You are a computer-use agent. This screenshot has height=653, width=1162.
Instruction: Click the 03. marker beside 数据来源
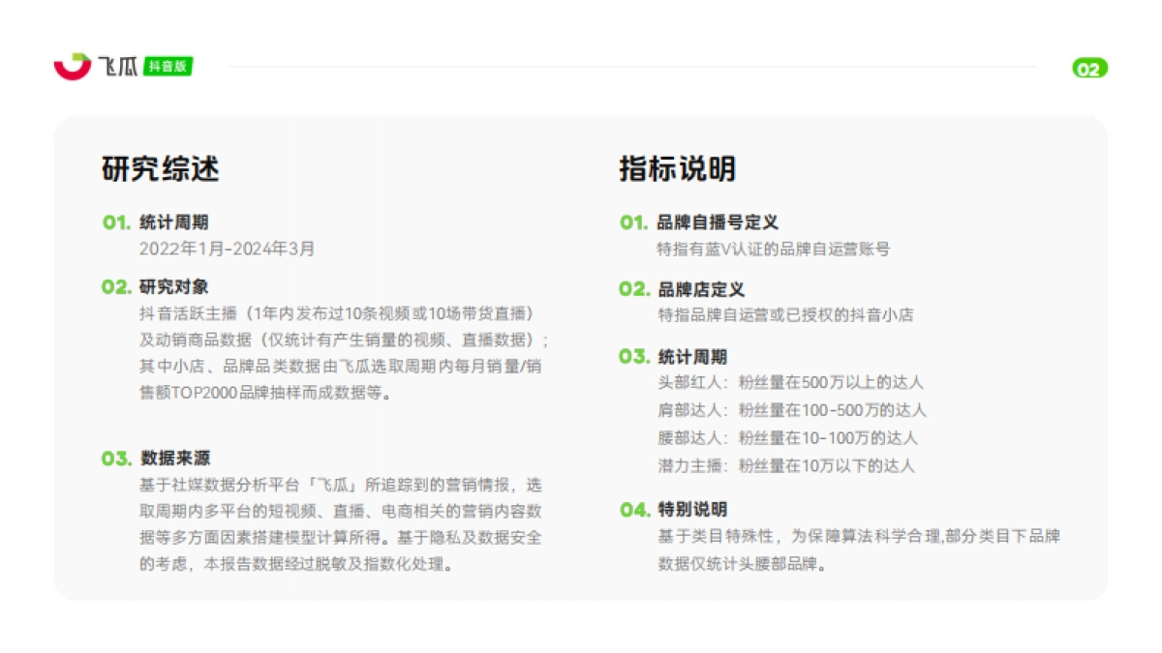[115, 459]
